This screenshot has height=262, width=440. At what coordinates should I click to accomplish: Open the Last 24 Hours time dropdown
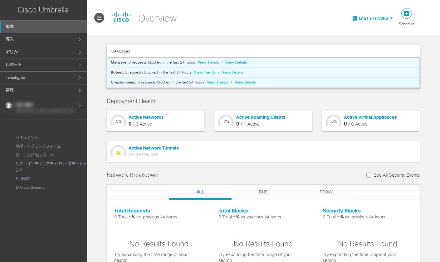click(x=373, y=18)
